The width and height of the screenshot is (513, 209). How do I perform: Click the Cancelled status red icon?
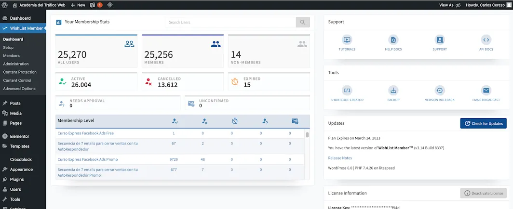(148, 82)
